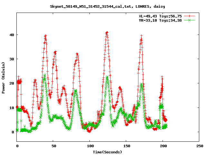Click the x-axis tick label 0 at origin
The height and width of the screenshot is (155, 206).
click(17, 146)
